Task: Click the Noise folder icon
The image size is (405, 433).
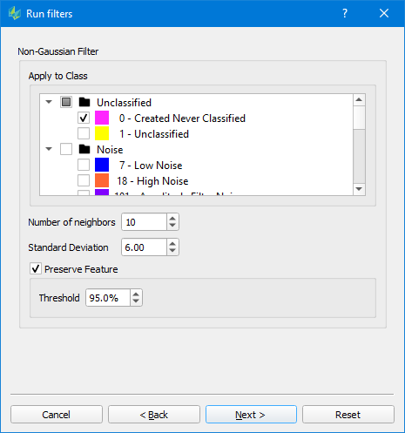Action: coord(84,149)
